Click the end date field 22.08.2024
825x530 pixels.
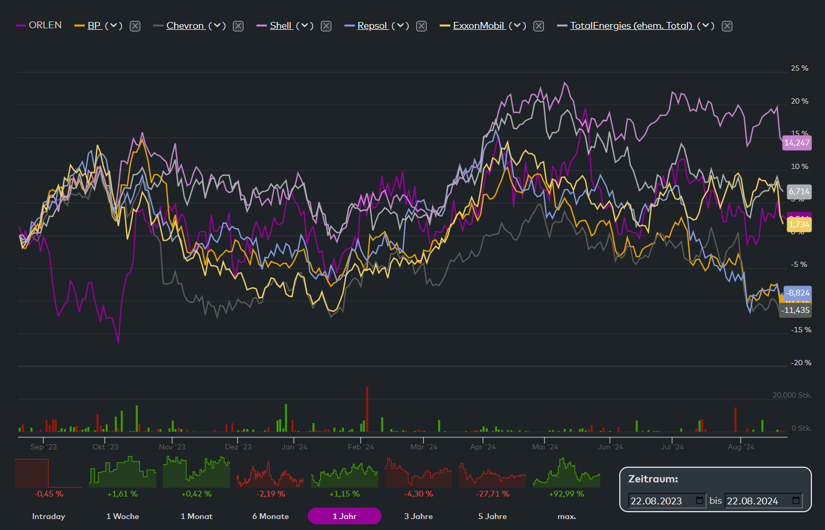(x=763, y=501)
